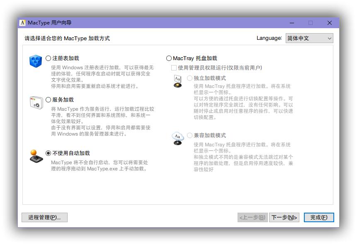Choose 兼容加载模式 radio button
The height and width of the screenshot is (245, 357).
coord(189,136)
